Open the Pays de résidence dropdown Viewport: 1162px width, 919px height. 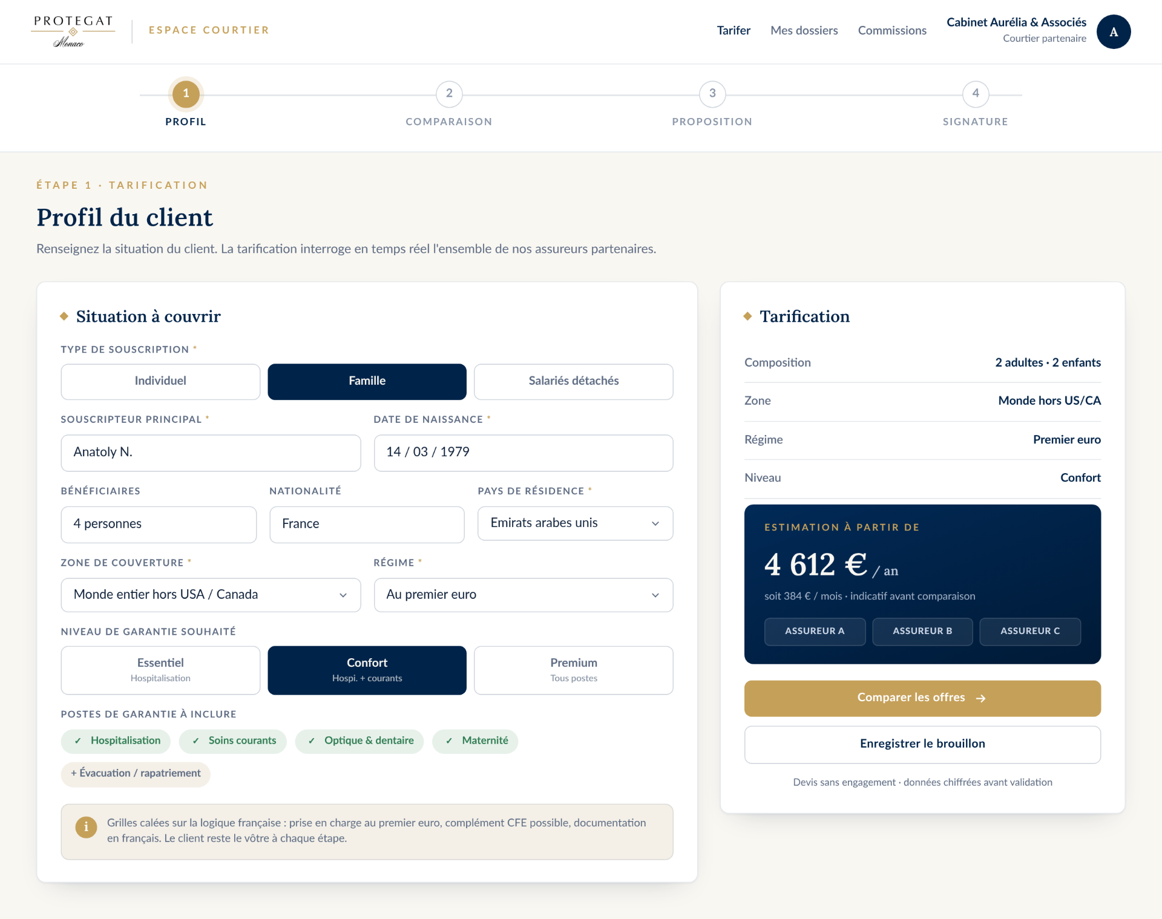tap(575, 523)
